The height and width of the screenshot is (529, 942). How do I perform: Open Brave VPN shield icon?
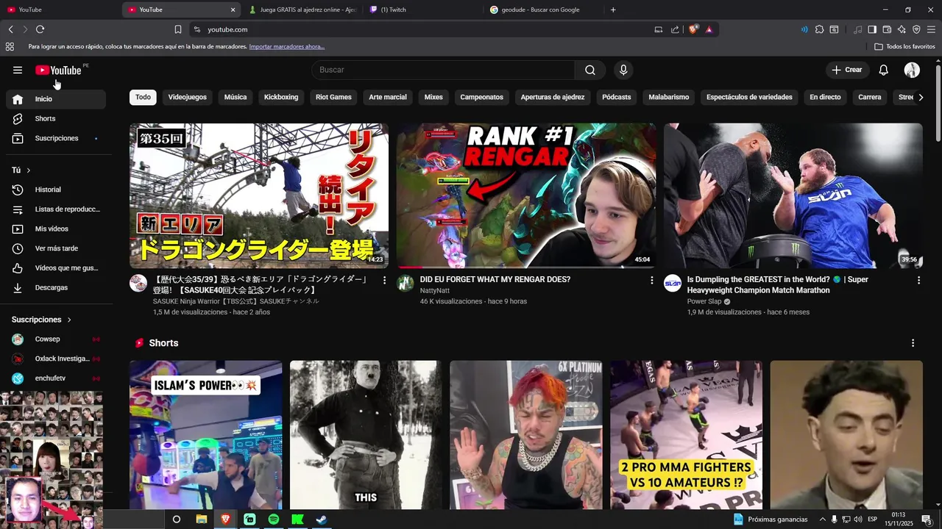[x=916, y=29]
